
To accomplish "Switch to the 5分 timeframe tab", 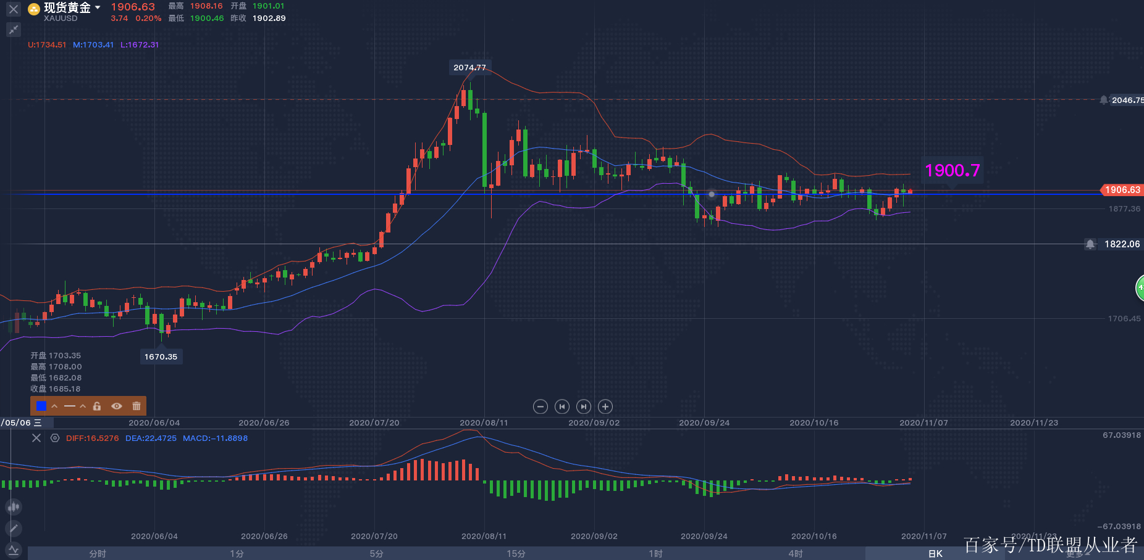I will tap(377, 553).
